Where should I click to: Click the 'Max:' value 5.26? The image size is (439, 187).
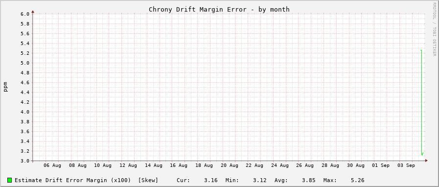(x=358, y=180)
